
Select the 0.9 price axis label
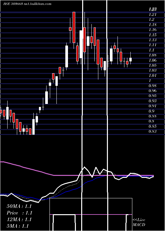[x=151, y=111]
